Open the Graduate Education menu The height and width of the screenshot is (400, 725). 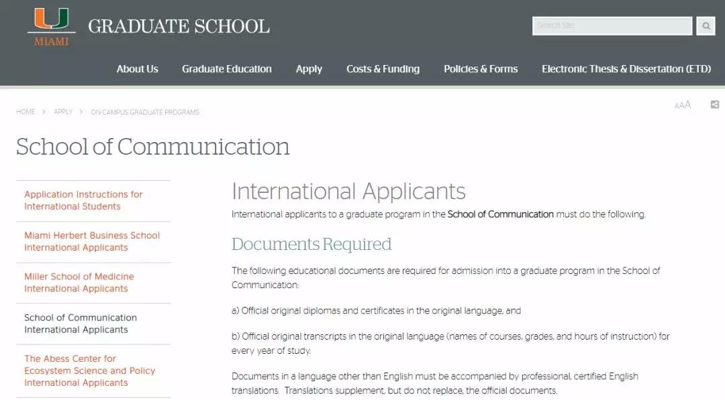226,69
